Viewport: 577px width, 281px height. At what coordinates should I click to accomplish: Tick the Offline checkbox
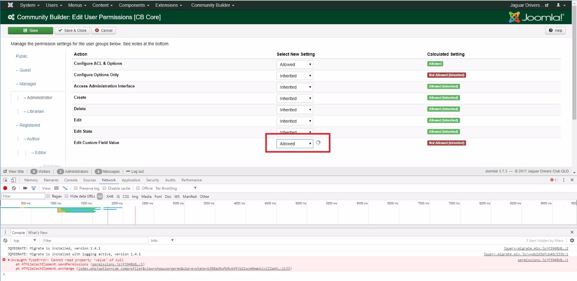138,188
